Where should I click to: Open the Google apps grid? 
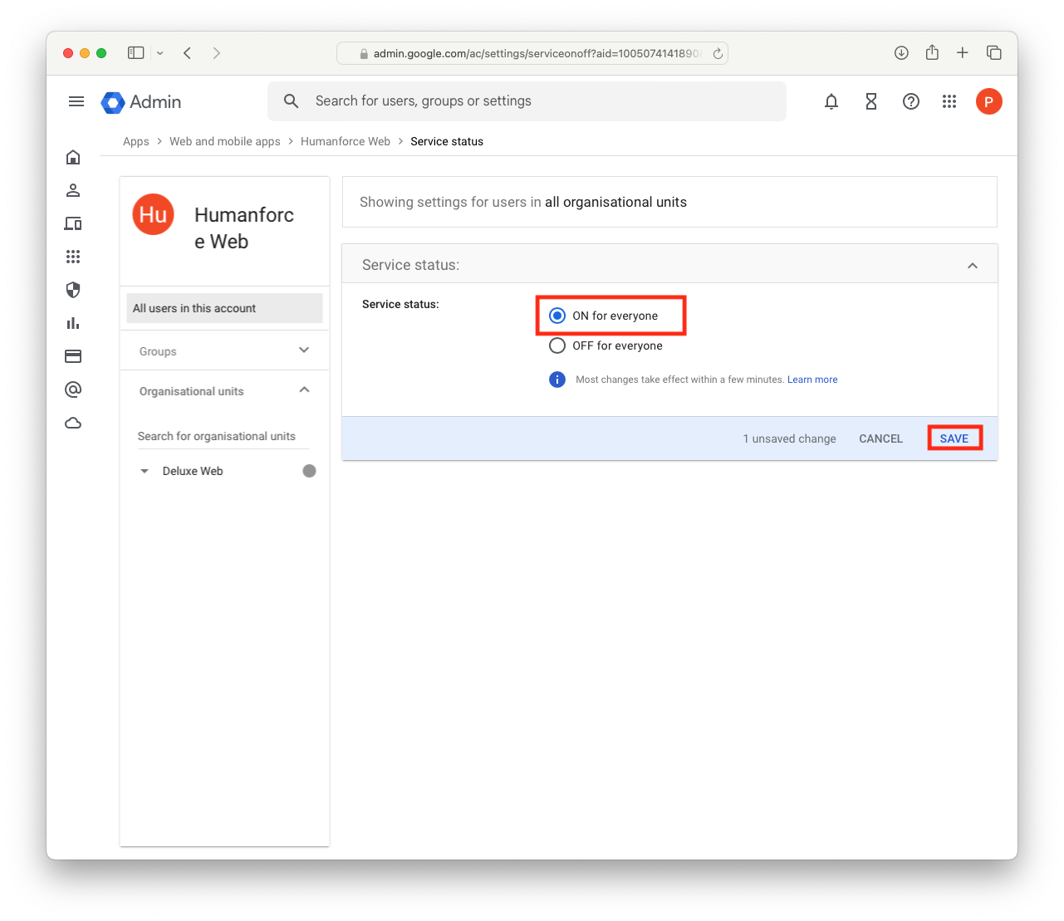[x=949, y=101]
